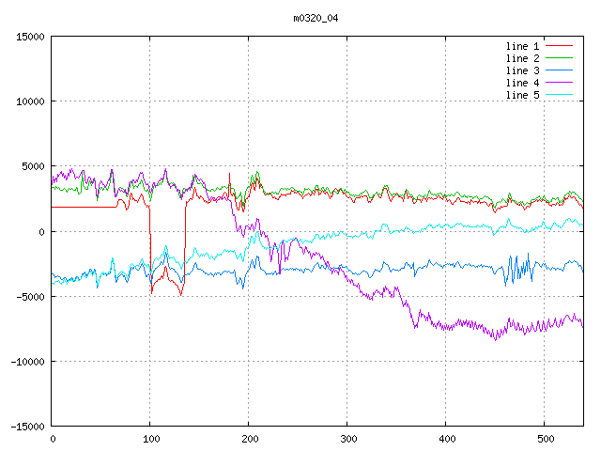Click the 500 x-axis tick label
Image resolution: width=601 pixels, height=451 pixels.
pyautogui.click(x=545, y=439)
